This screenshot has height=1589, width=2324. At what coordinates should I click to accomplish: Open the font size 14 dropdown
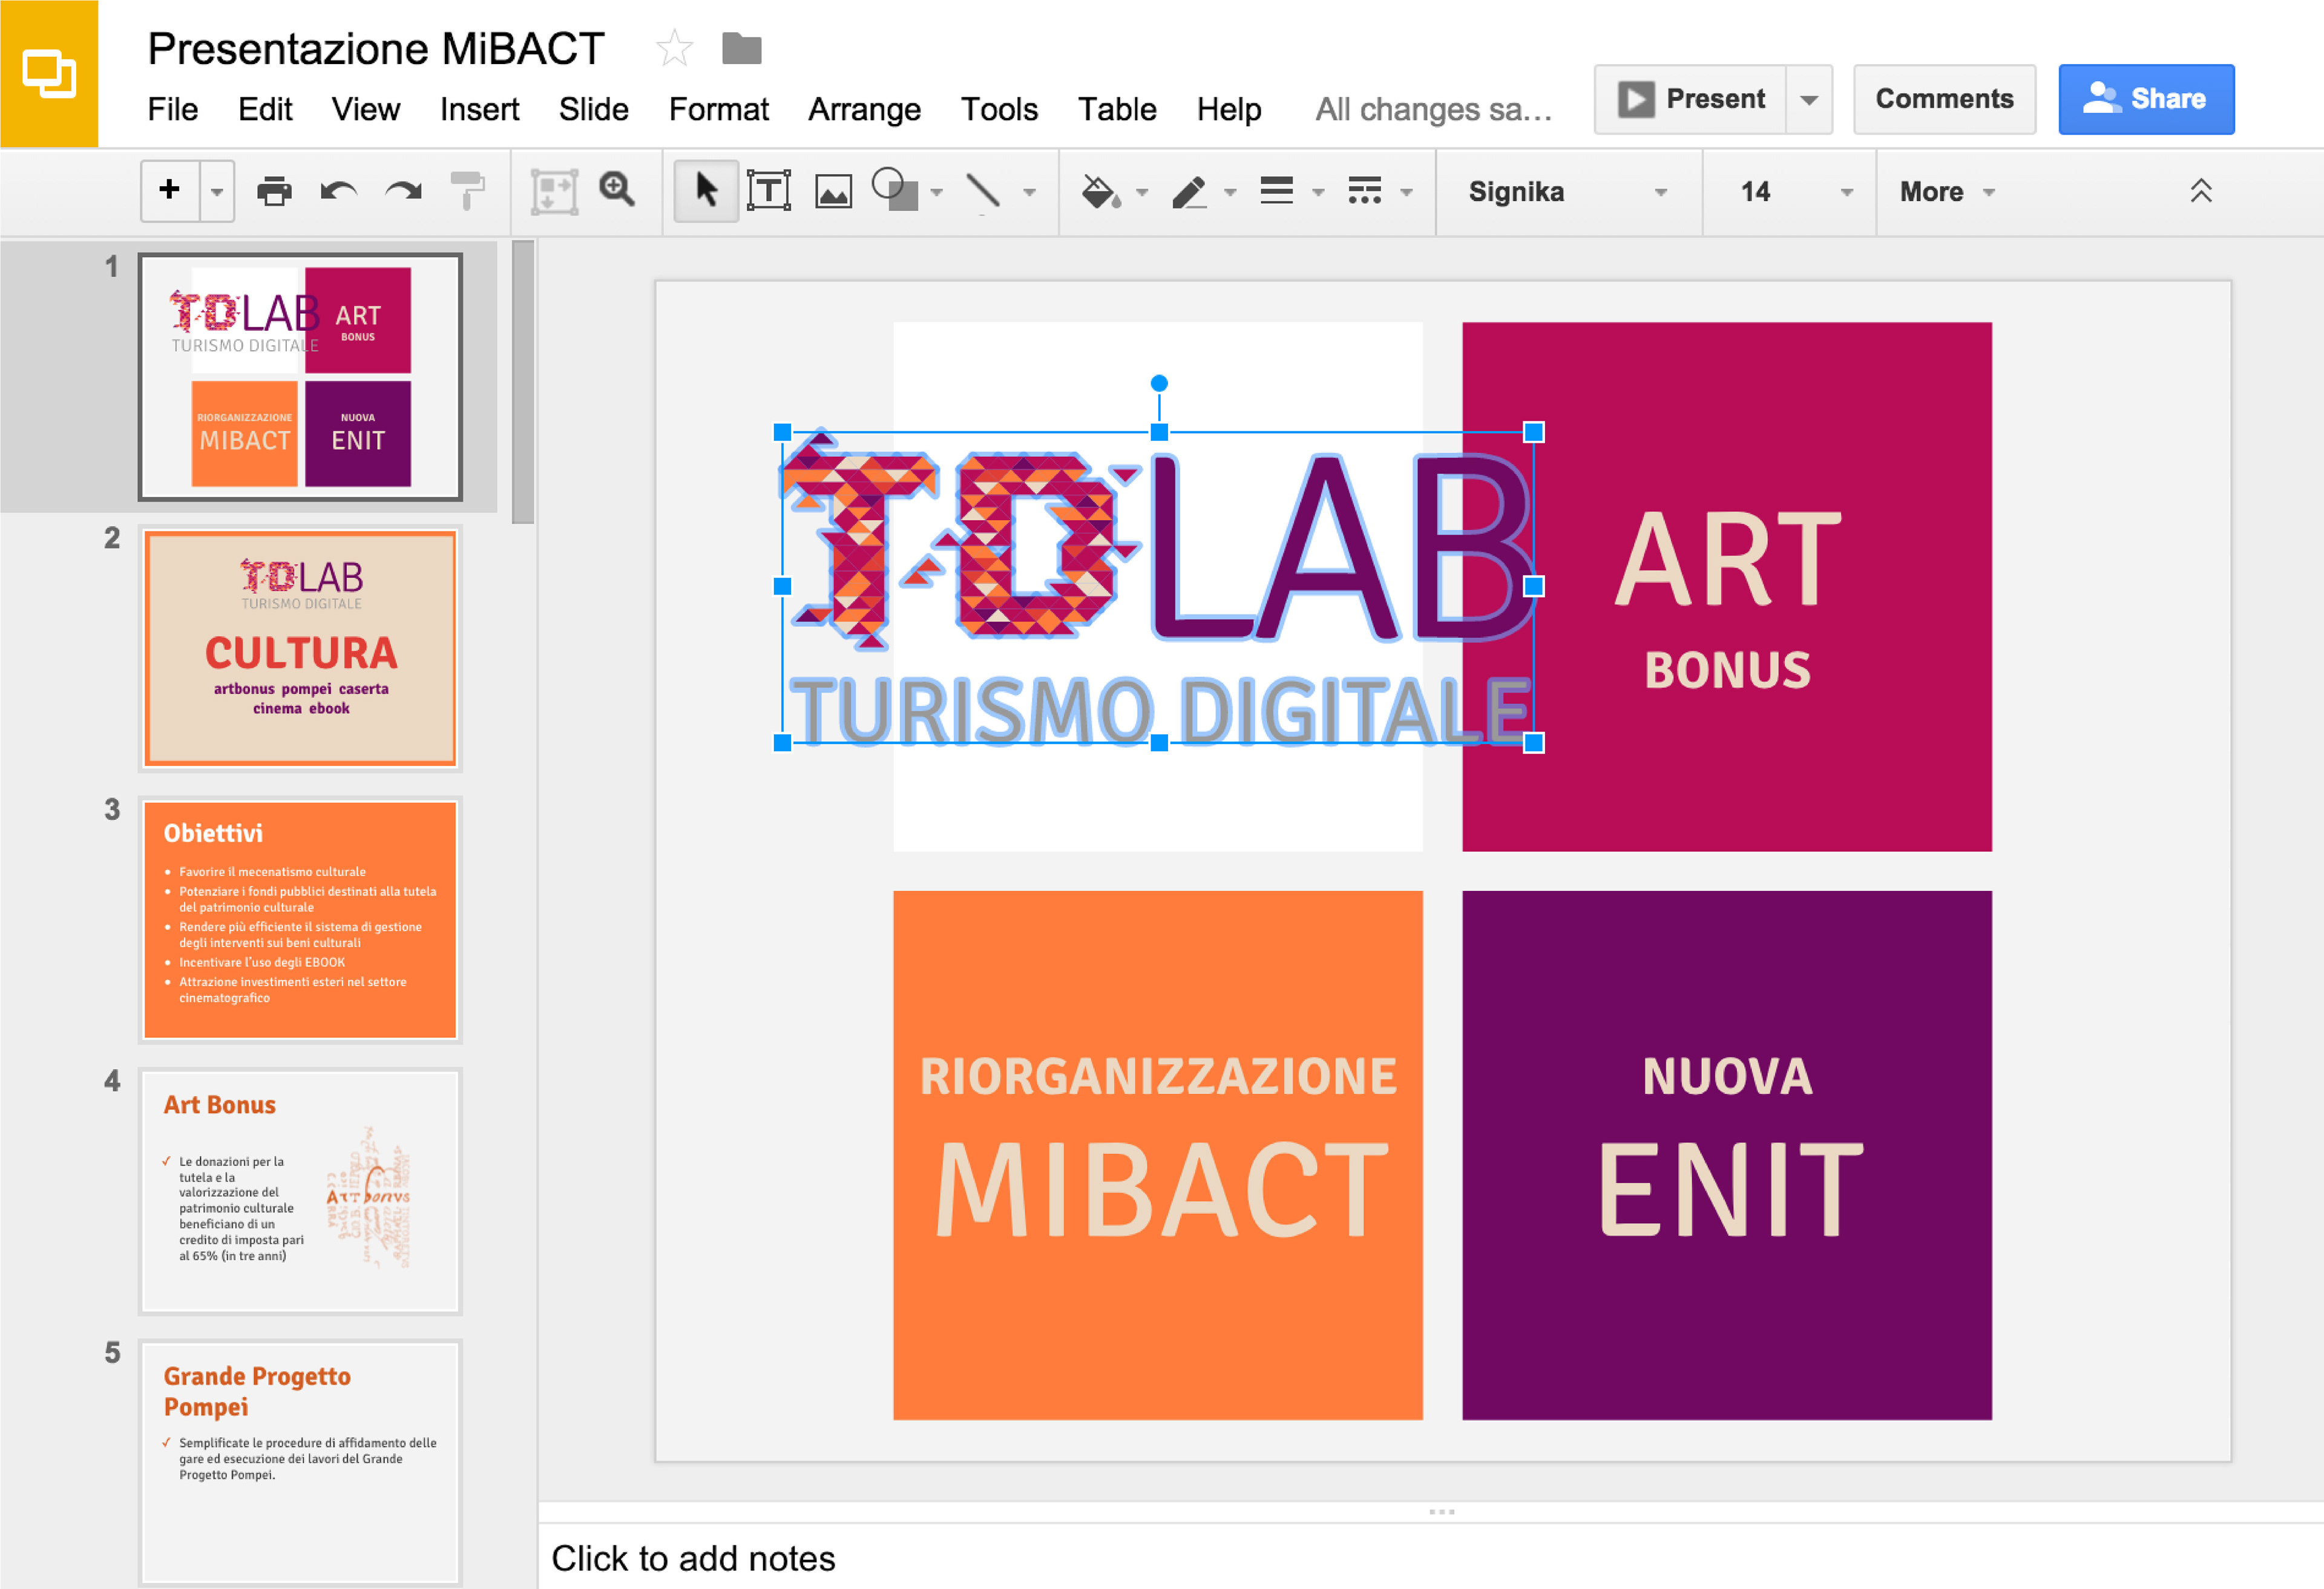tap(1790, 191)
